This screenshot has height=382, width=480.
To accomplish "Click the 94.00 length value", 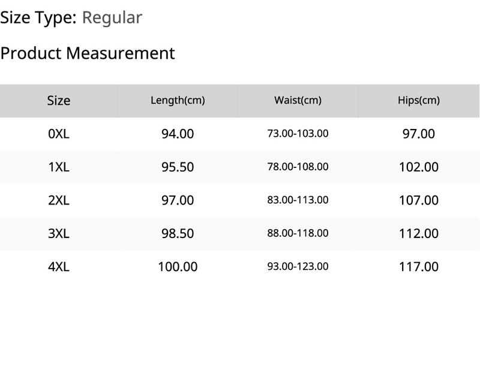I will click(x=178, y=134).
